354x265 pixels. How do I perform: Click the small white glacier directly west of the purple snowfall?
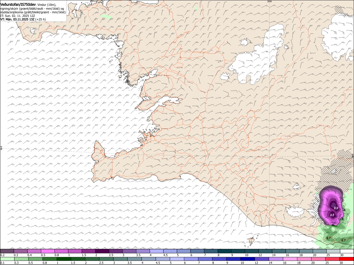click(295, 212)
